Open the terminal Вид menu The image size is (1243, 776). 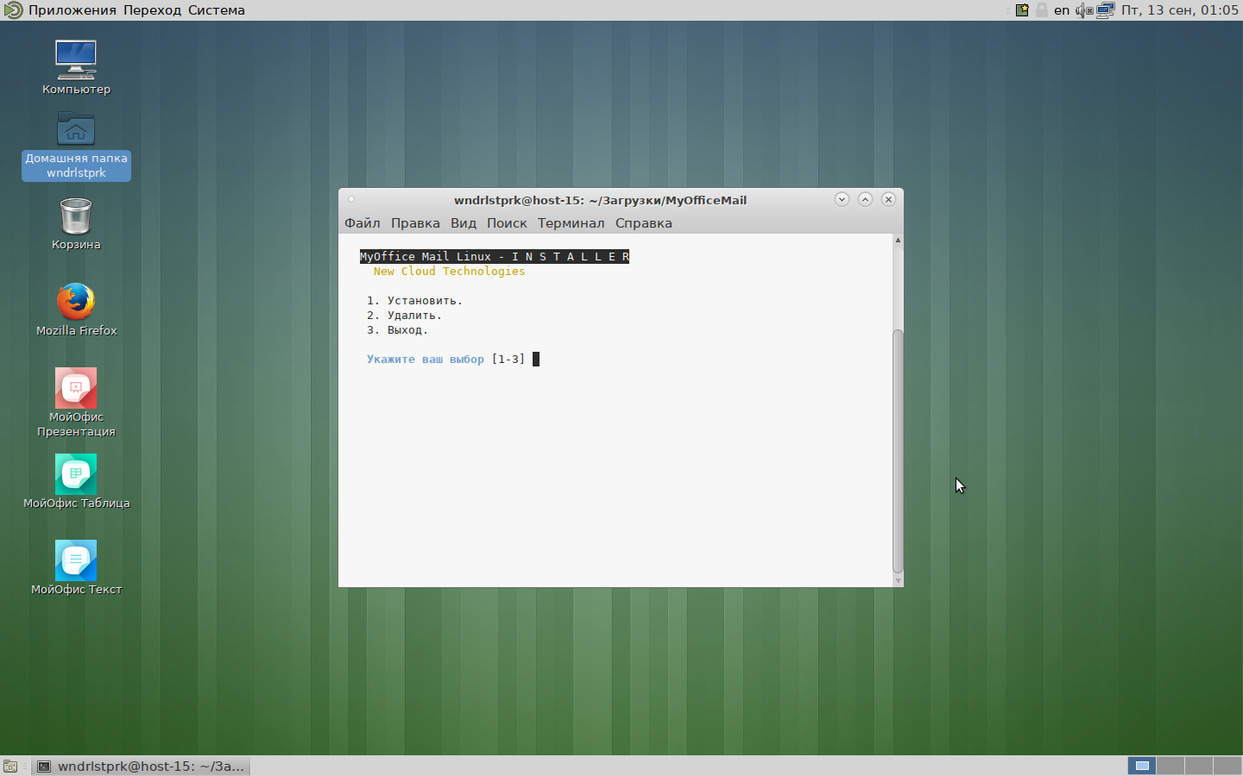click(x=464, y=223)
